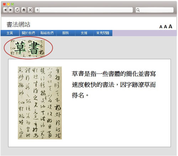Open the 常見問題 navigation tab
Image resolution: width=178 pixels, height=156 pixels.
tap(103, 33)
